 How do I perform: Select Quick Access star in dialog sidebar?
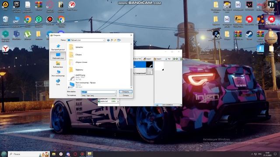pyautogui.click(x=58, y=48)
